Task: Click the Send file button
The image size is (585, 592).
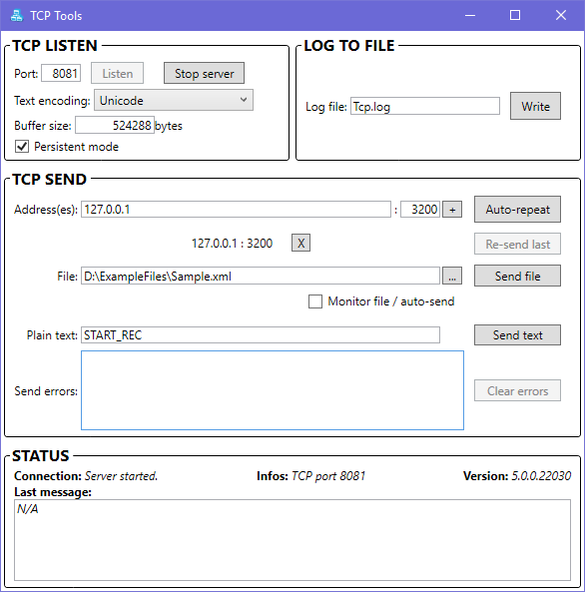Action: pyautogui.click(x=517, y=276)
